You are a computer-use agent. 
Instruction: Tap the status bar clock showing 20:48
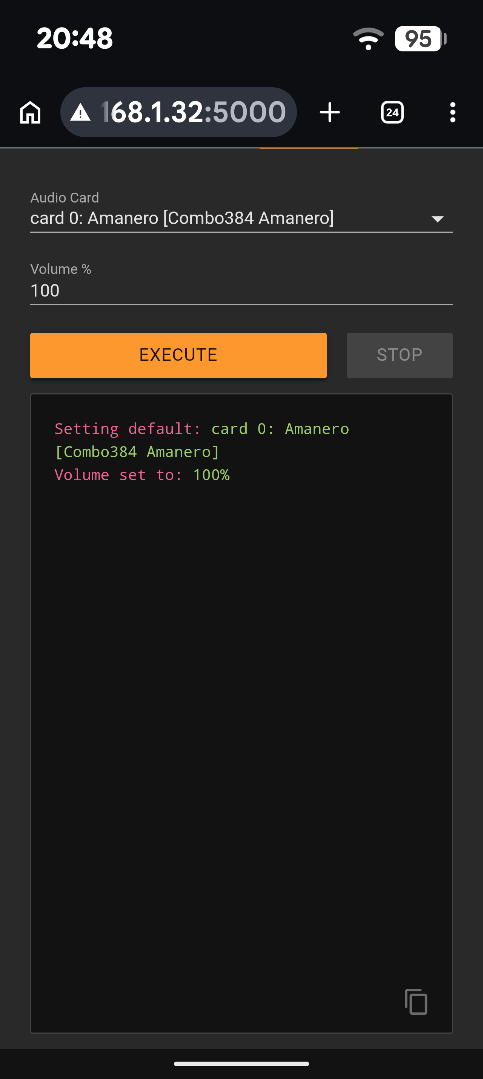74,38
